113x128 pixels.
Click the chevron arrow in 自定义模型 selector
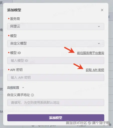(x=99, y=43)
